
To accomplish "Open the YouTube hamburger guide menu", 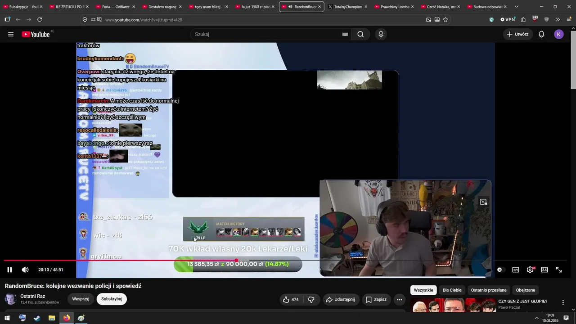I will pyautogui.click(x=11, y=34).
